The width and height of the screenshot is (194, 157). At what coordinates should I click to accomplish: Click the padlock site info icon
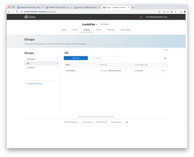[22, 12]
